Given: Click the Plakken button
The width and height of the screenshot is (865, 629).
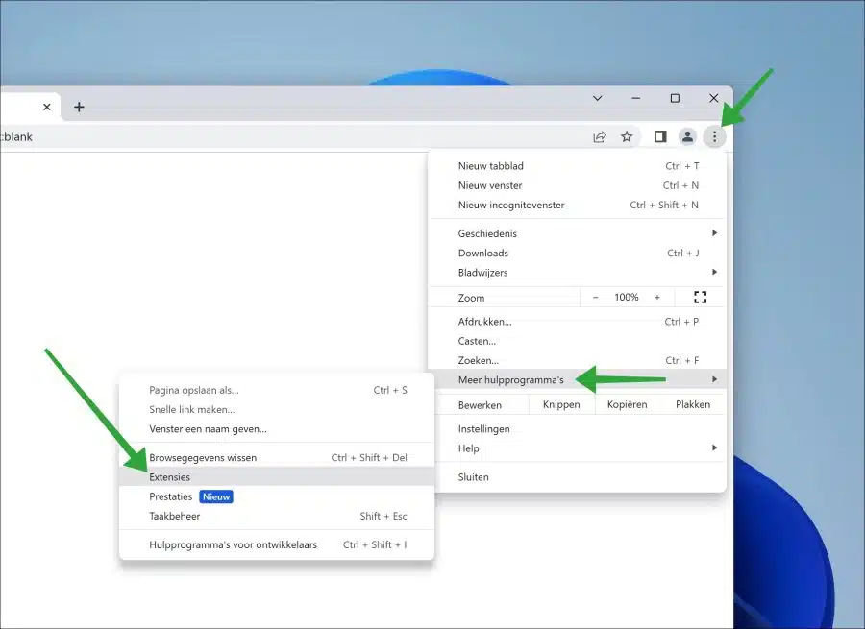Looking at the screenshot, I should [x=693, y=404].
